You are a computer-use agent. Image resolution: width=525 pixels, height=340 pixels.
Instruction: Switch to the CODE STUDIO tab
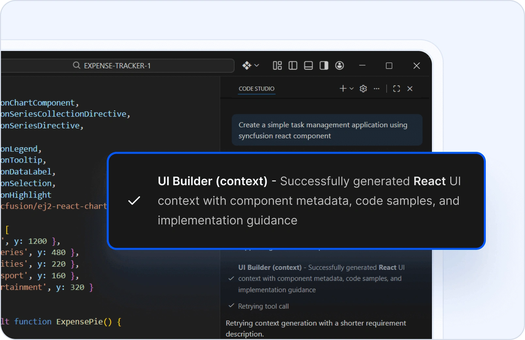(257, 89)
